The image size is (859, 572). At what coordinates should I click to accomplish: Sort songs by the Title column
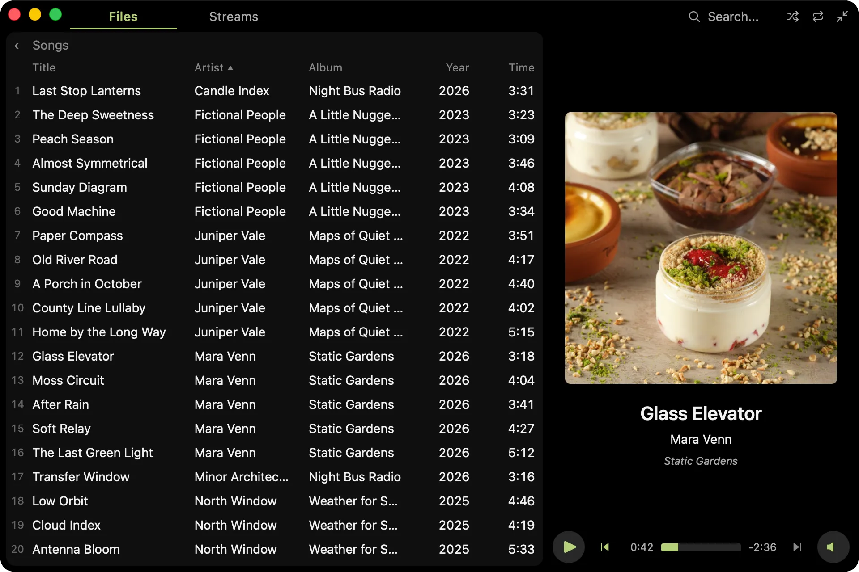point(44,68)
